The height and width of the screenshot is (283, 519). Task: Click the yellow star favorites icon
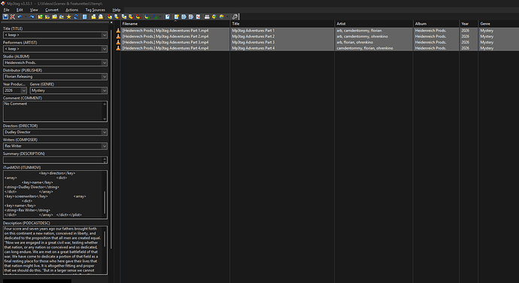click(68, 17)
